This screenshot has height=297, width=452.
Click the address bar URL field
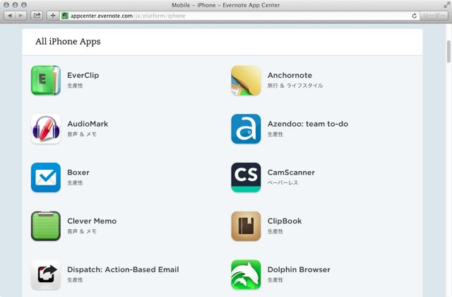(239, 16)
